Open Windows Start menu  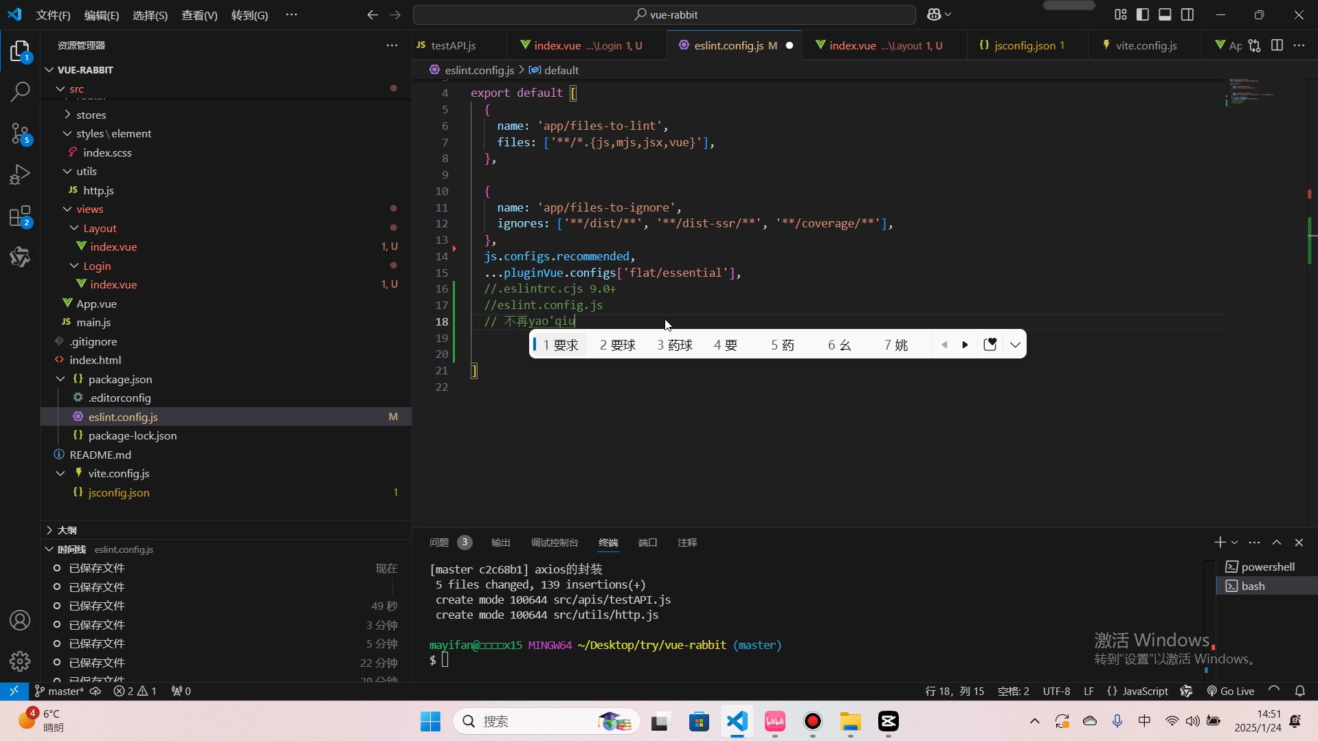[430, 722]
